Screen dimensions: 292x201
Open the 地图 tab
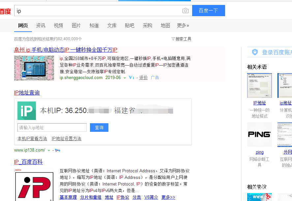tap(165, 25)
